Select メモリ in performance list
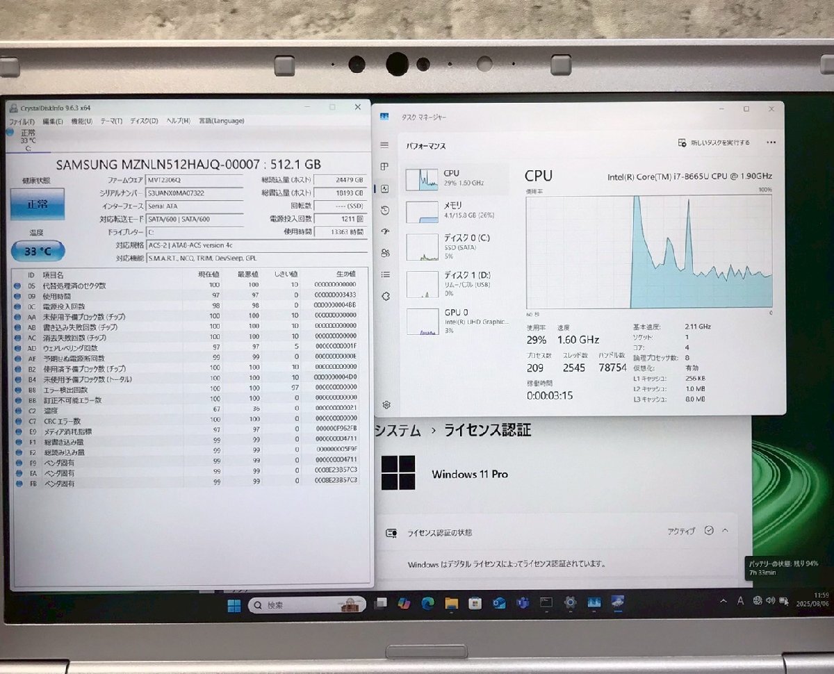This screenshot has height=674, width=834. (457, 211)
